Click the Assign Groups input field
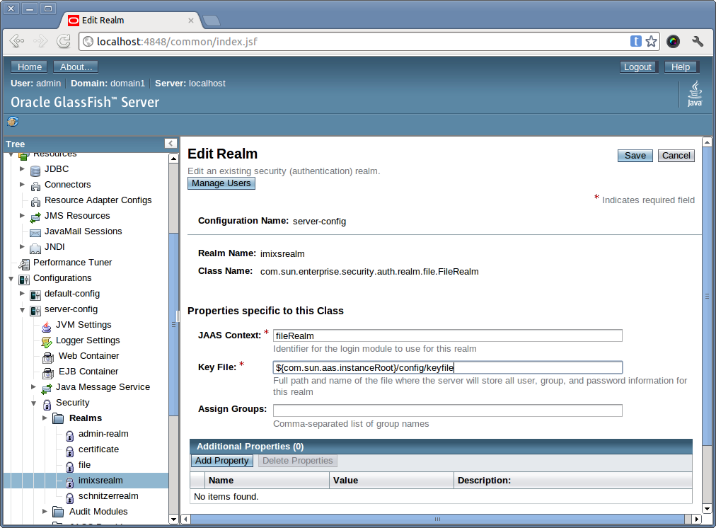 [447, 411]
